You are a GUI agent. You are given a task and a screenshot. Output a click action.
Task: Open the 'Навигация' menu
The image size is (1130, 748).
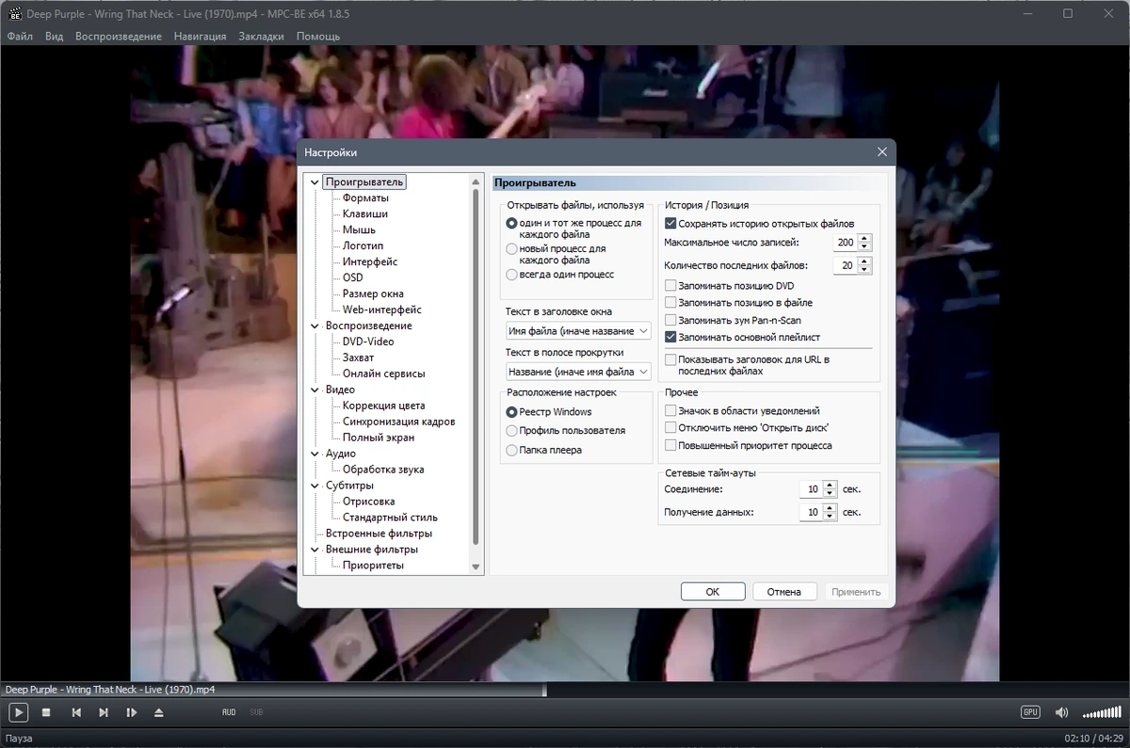coord(200,36)
